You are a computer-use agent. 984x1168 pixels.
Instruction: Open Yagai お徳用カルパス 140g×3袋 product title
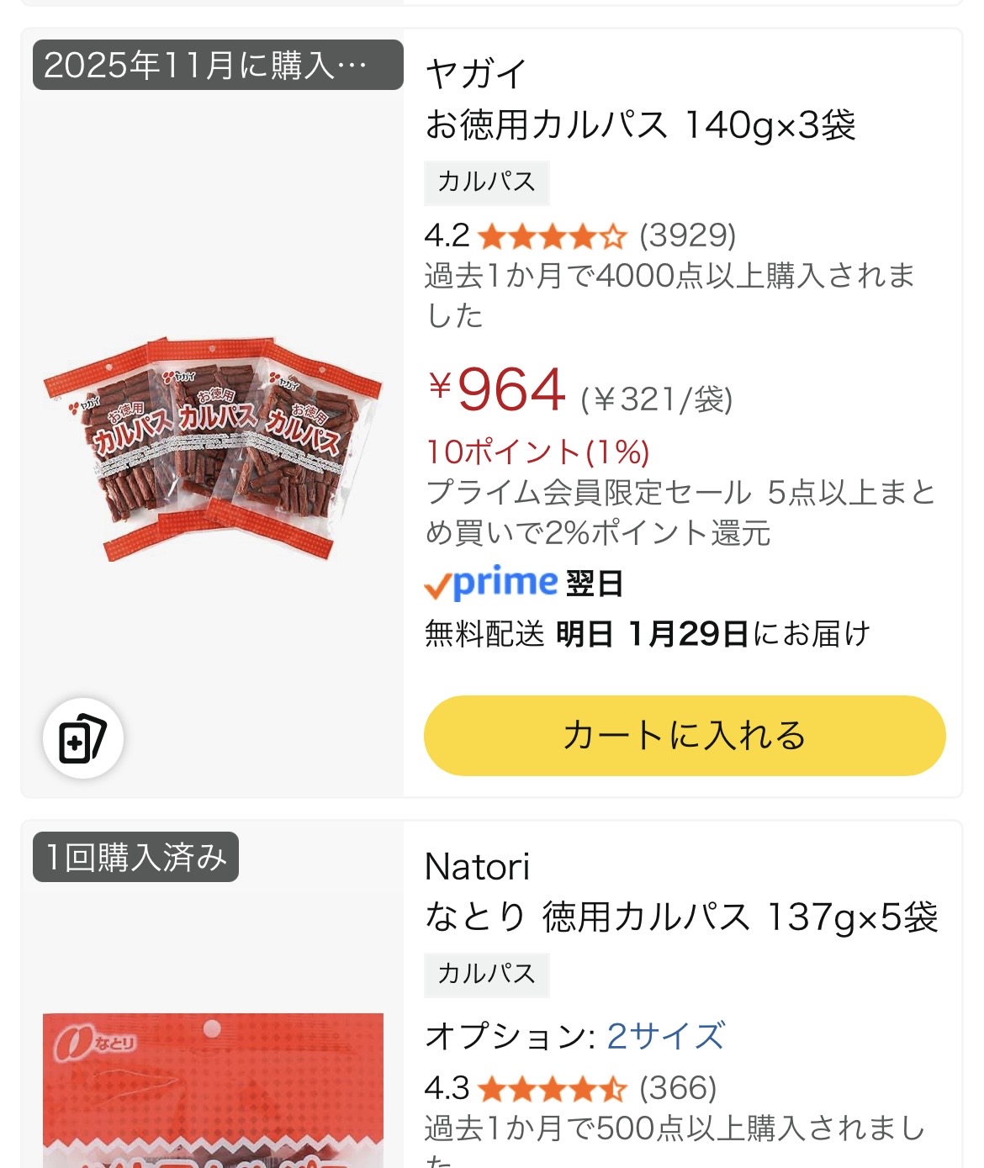[640, 125]
